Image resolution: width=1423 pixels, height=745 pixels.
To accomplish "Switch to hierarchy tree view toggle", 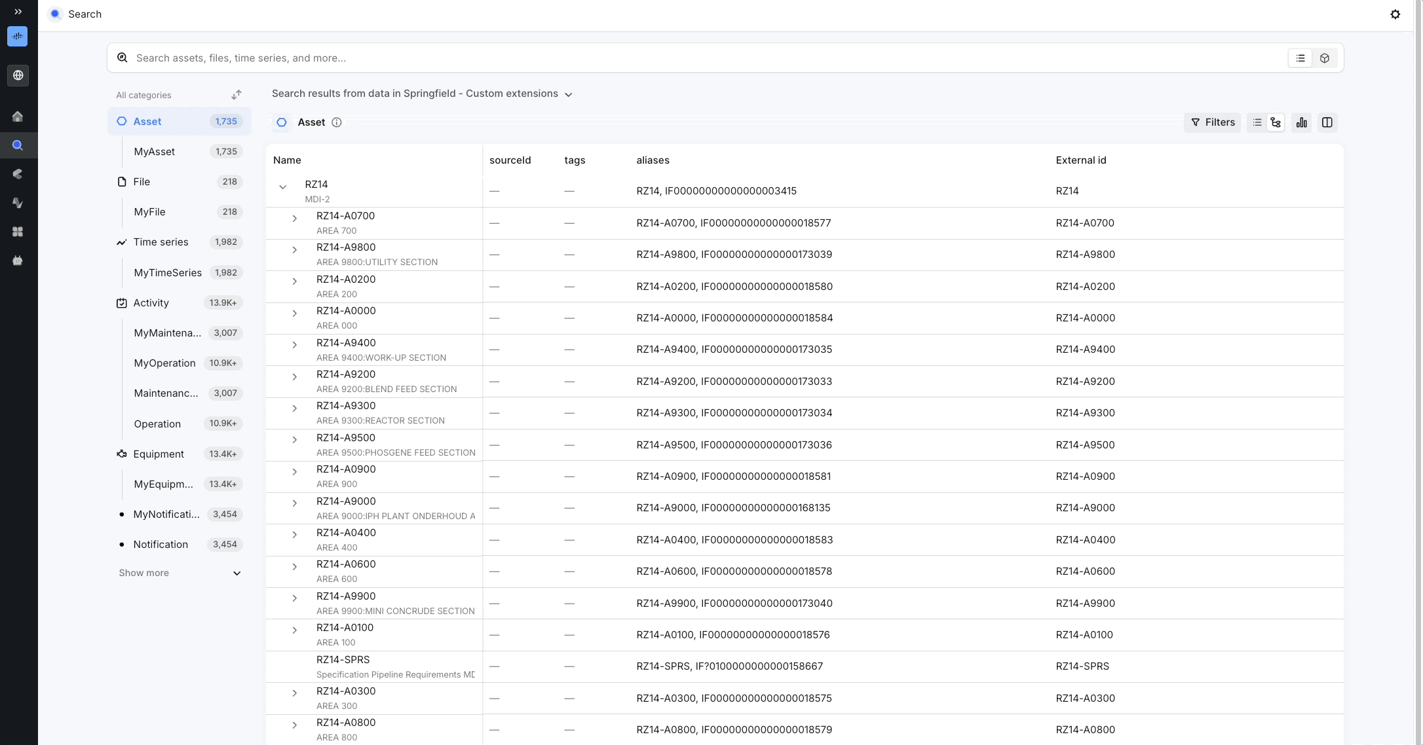I will [1275, 122].
